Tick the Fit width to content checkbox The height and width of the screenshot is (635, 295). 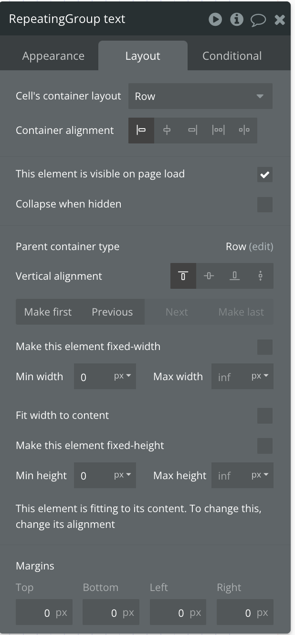pos(265,416)
